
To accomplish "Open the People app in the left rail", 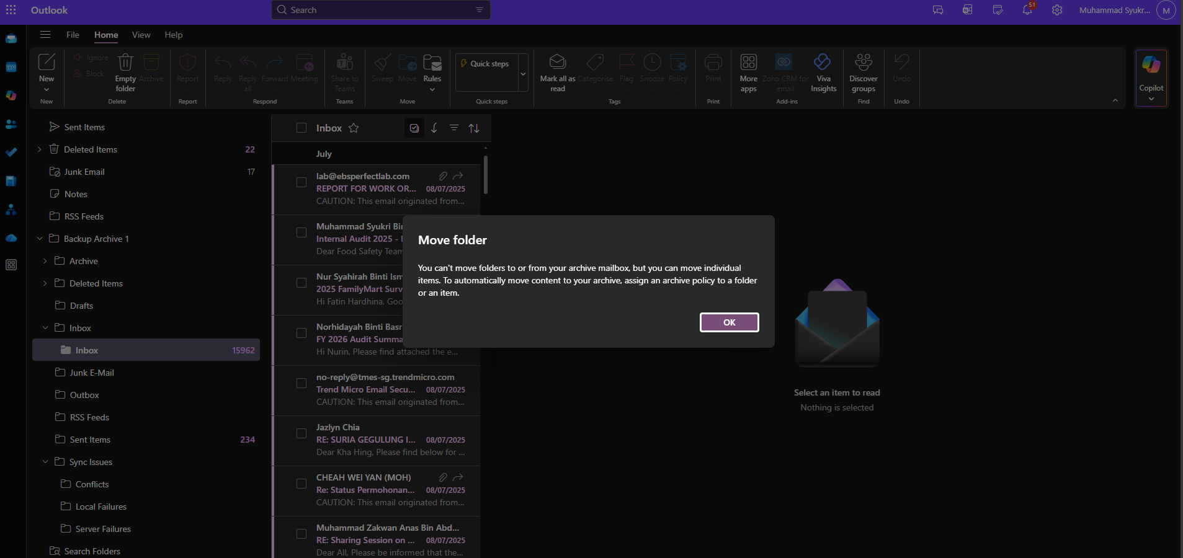I will 11,124.
